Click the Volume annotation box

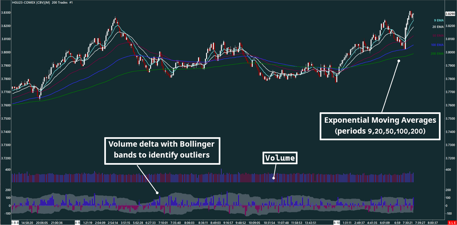280,158
